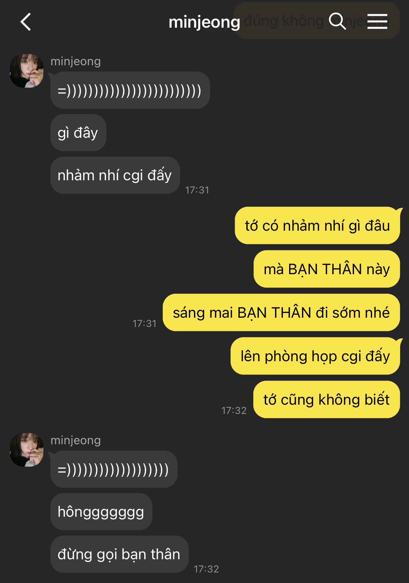Tap minjeong's lower profile avatar
This screenshot has width=409, height=583.
click(27, 450)
